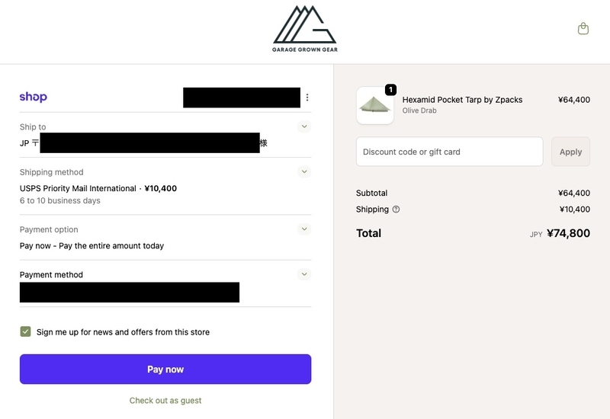This screenshot has width=610, height=419.
Task: Open the three-dot account options menu
Action: point(307,98)
